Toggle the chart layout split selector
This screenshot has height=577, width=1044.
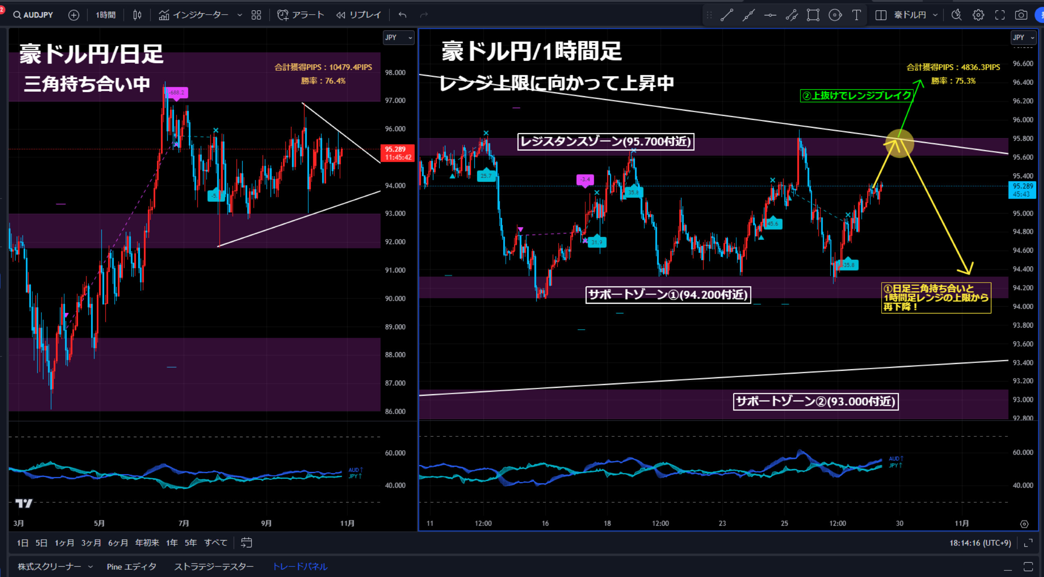tap(880, 15)
